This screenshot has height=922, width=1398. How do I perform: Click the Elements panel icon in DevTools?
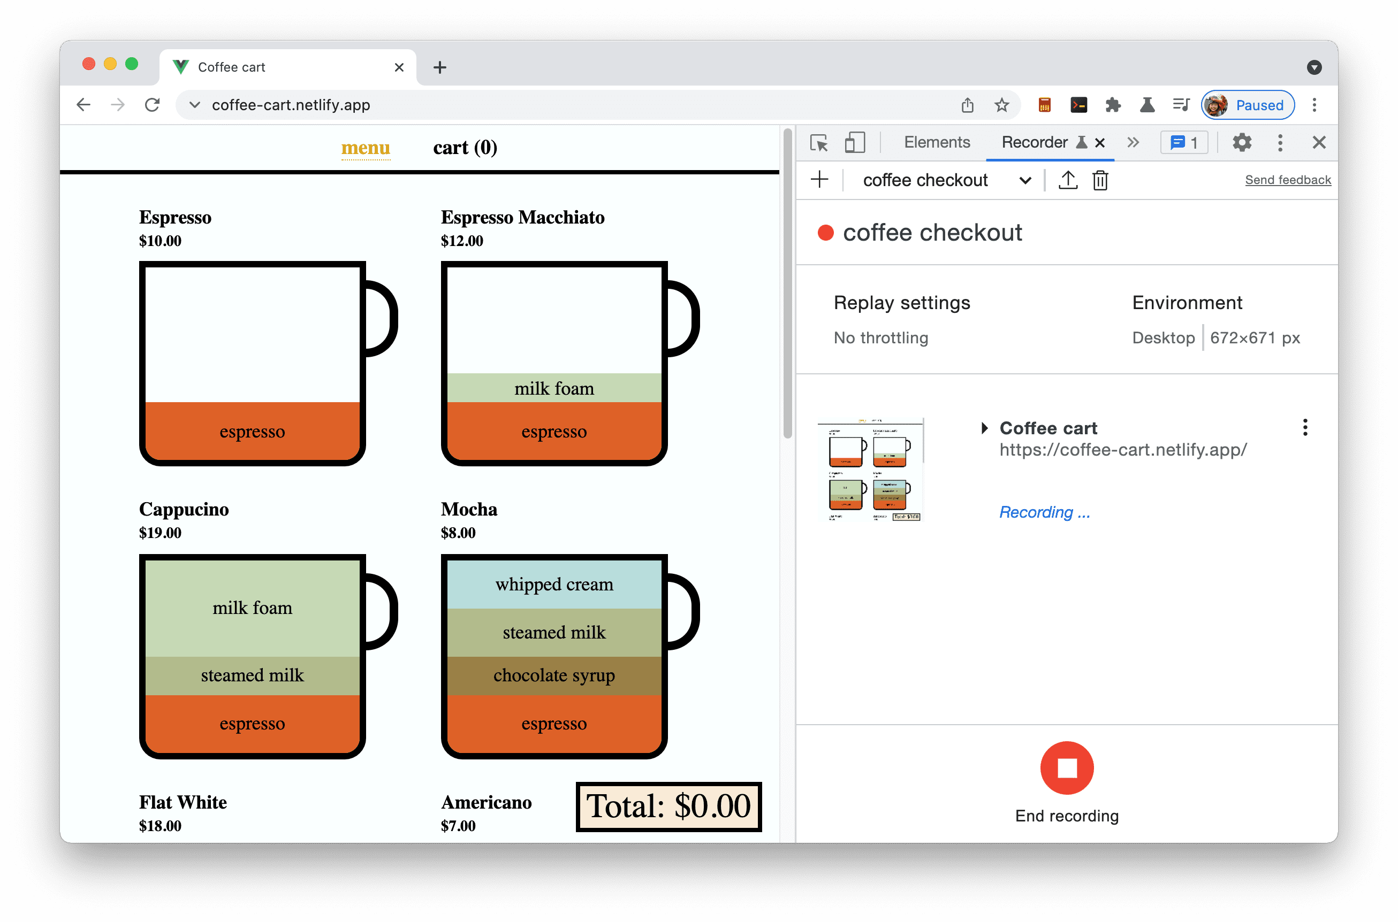(x=937, y=142)
